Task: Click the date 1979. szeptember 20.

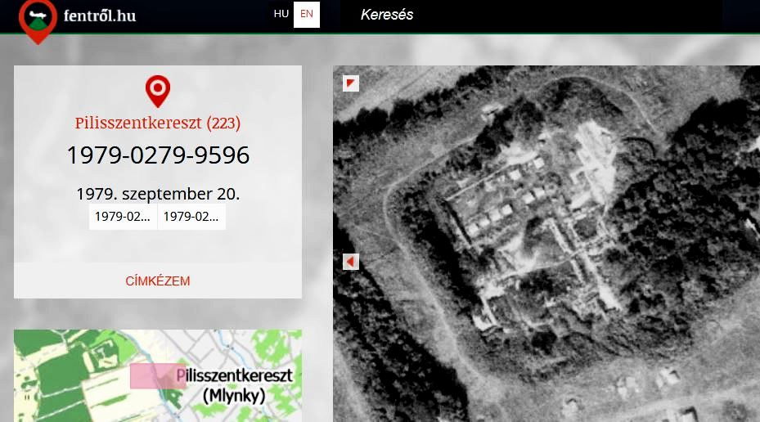Action: [x=158, y=194]
